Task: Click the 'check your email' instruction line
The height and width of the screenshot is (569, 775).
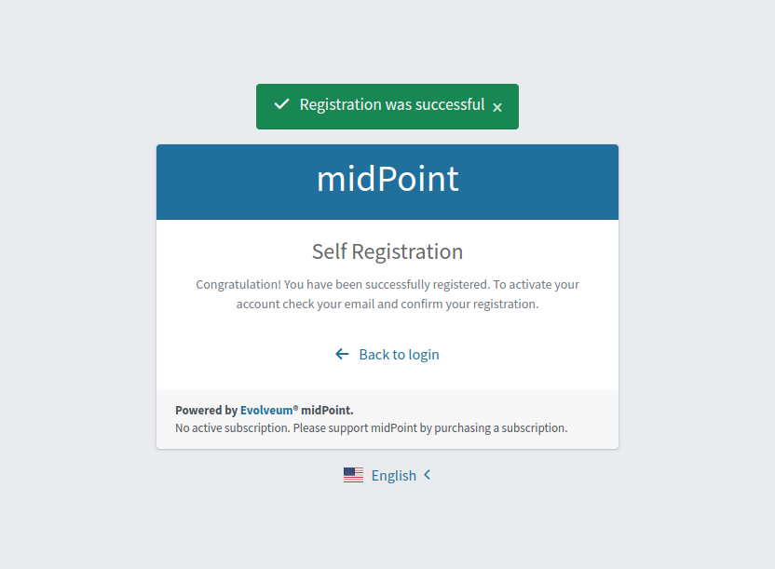Action: pos(387,305)
